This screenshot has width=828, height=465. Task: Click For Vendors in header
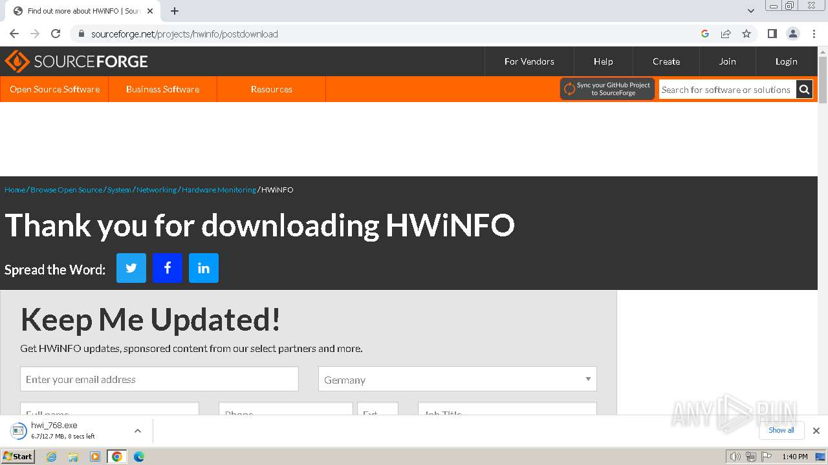[529, 61]
